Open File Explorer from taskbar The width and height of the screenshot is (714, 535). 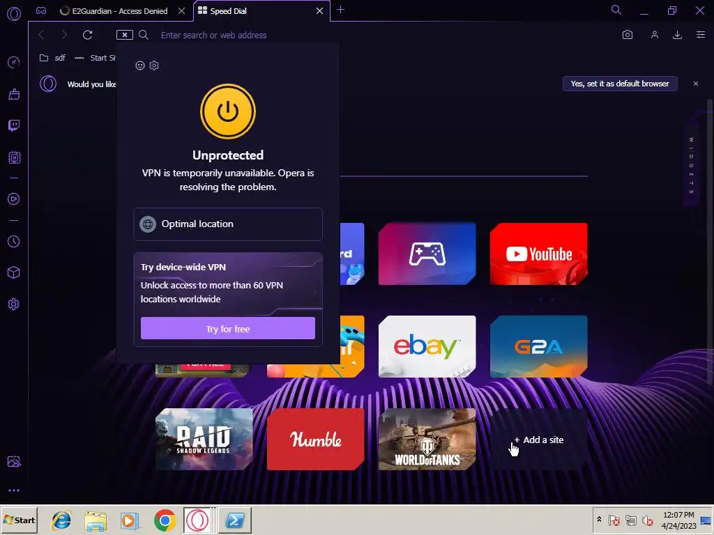(96, 520)
